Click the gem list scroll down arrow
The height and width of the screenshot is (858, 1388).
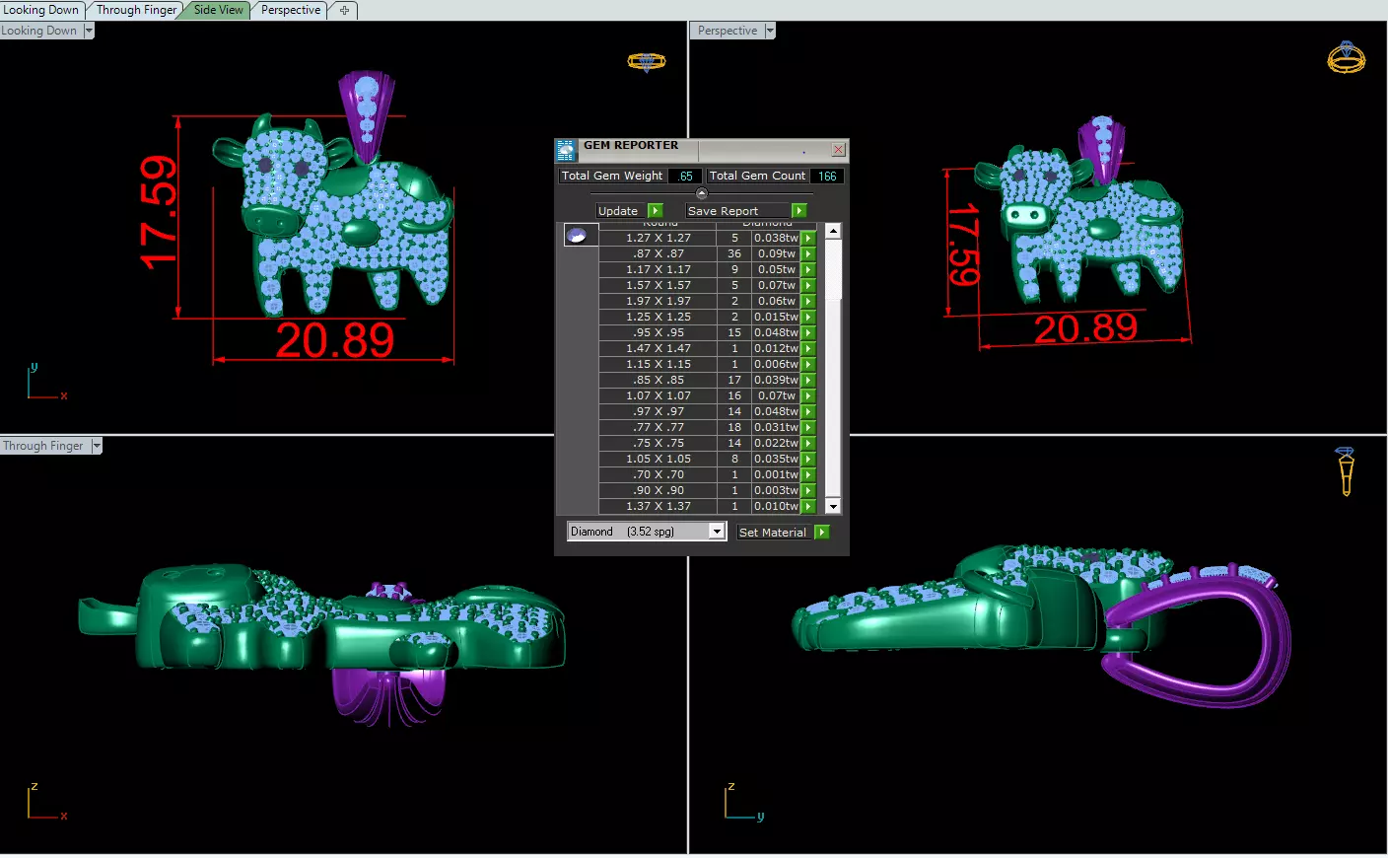point(833,506)
